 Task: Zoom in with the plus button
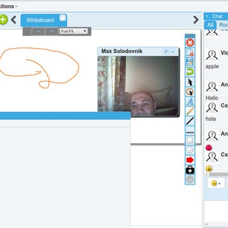(x=51, y=32)
